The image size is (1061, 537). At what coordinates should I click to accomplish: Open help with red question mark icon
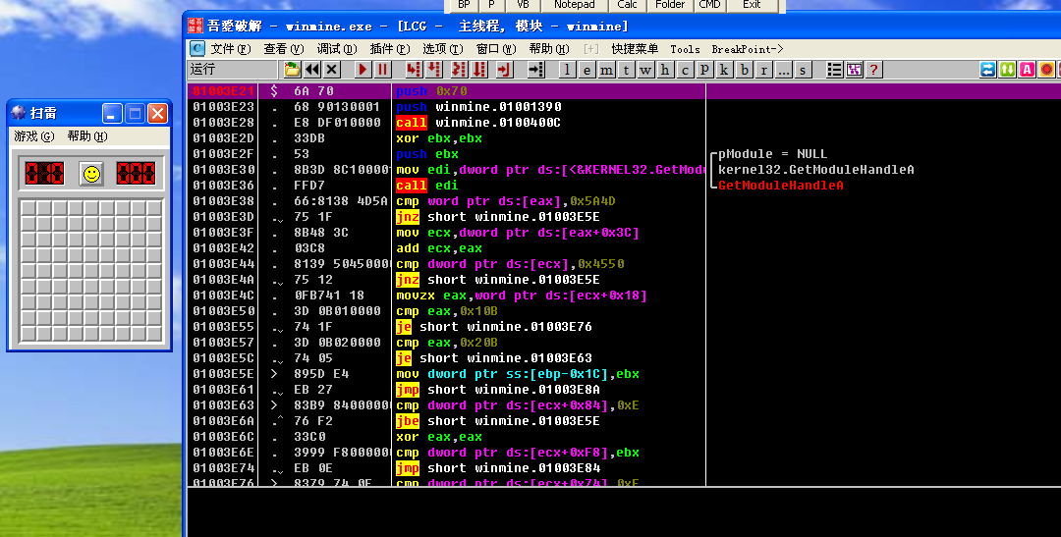873,69
